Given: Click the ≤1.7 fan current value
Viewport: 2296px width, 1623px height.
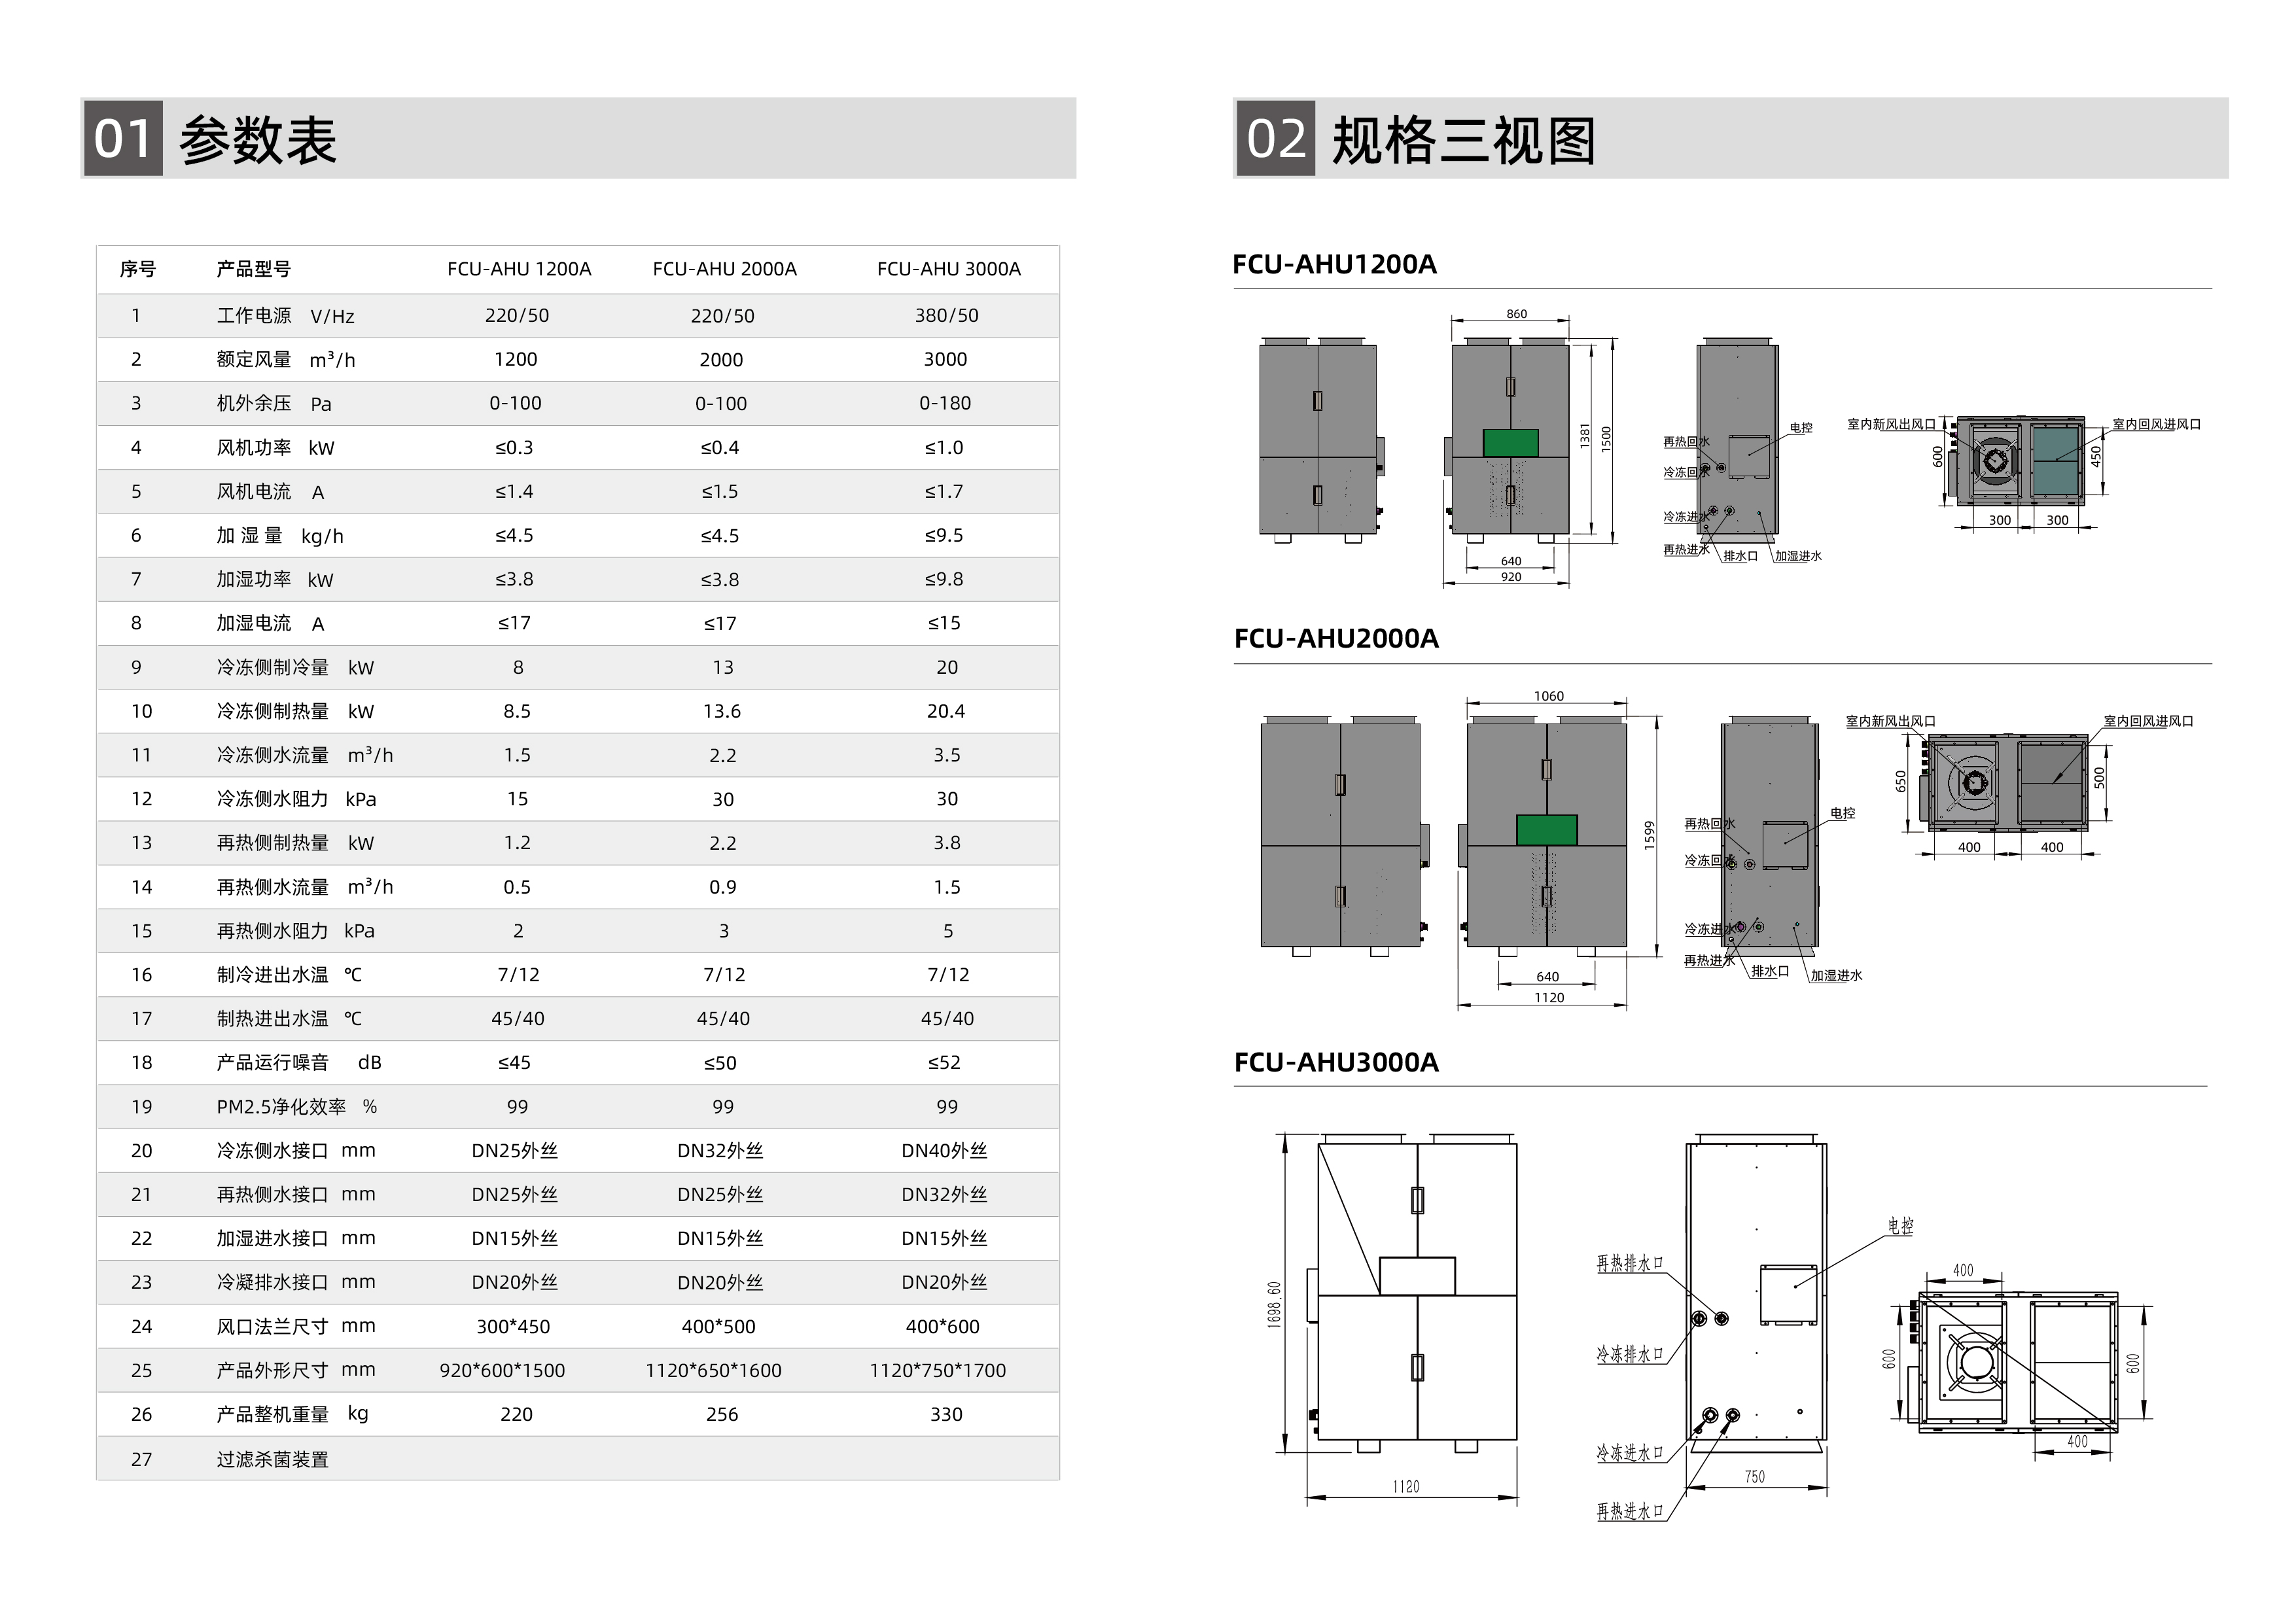Looking at the screenshot, I should pyautogui.click(x=944, y=491).
